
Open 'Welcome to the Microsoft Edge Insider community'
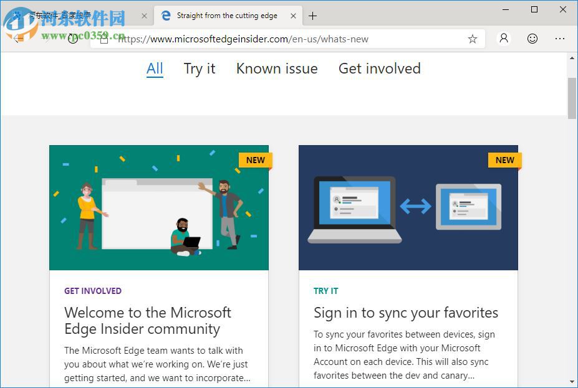click(x=148, y=320)
